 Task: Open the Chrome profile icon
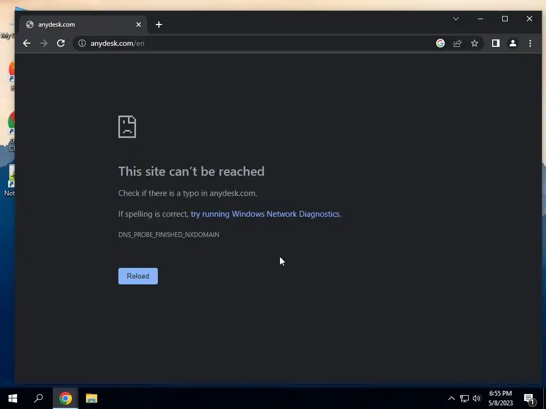click(x=512, y=43)
